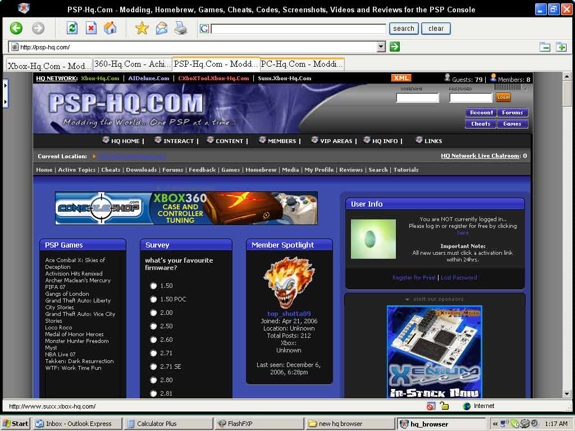Click the orange XML feed badge
The height and width of the screenshot is (431, 575).
click(401, 77)
